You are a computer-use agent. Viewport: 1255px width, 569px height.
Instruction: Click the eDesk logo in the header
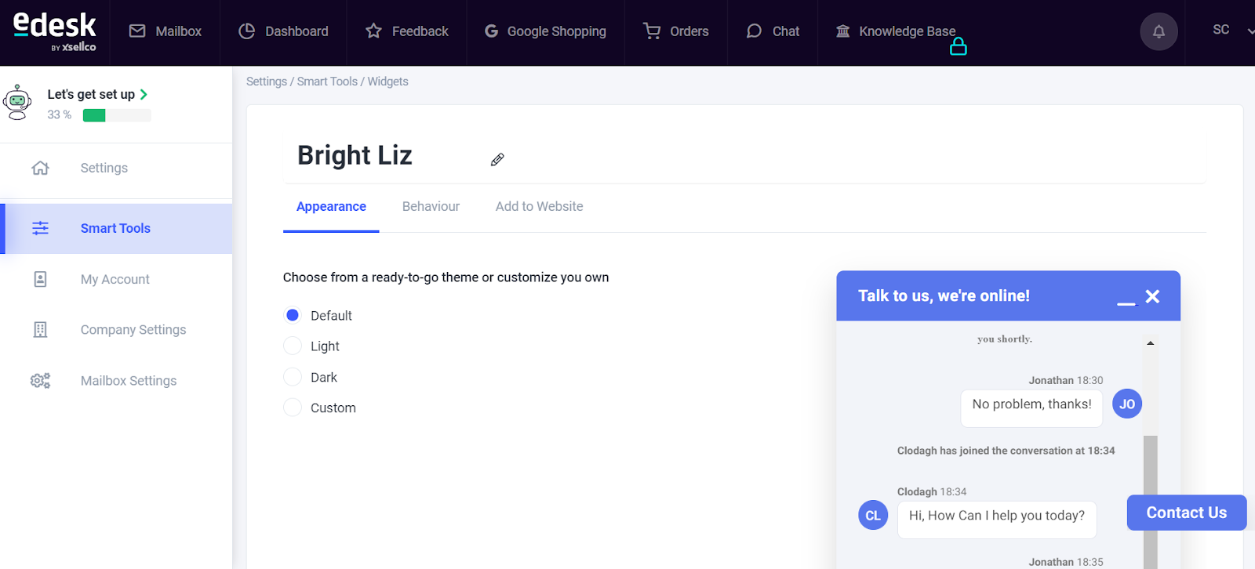click(55, 32)
